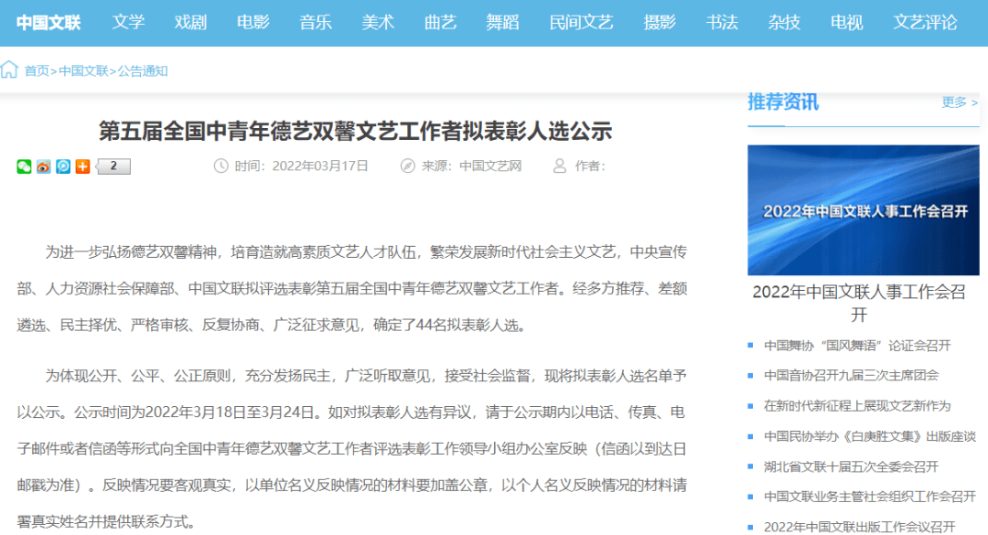Open 在新时代新征程上展现文艺新作为 news link
Viewport: 988px width, 535px height.
857,406
